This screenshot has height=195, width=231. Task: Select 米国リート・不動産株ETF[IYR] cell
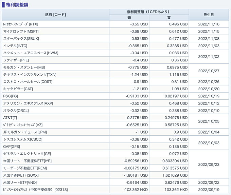click(x=55, y=161)
